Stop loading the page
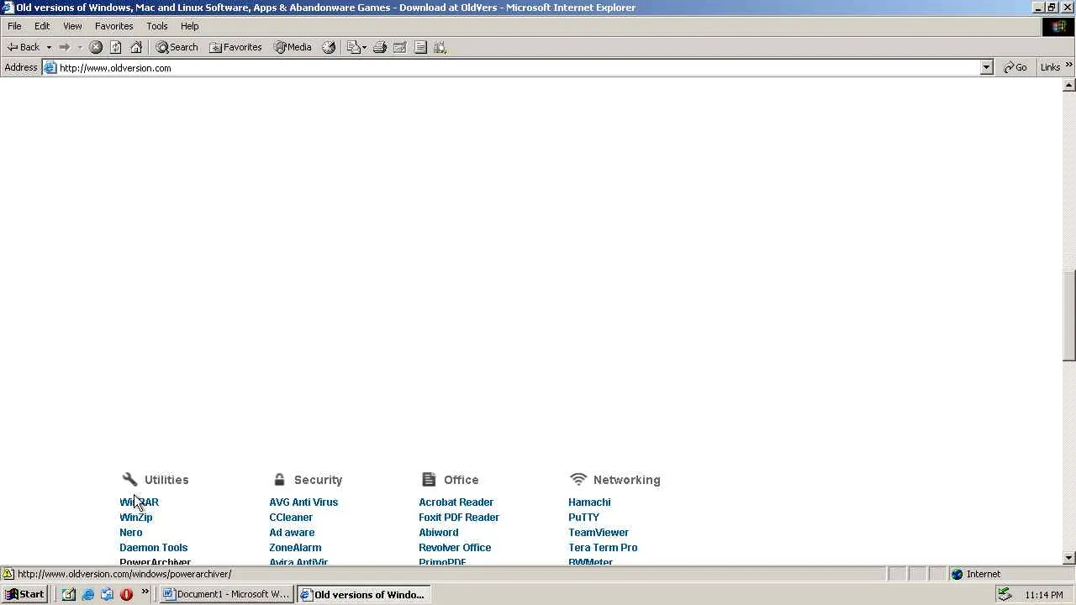1076x605 pixels. pos(96,47)
